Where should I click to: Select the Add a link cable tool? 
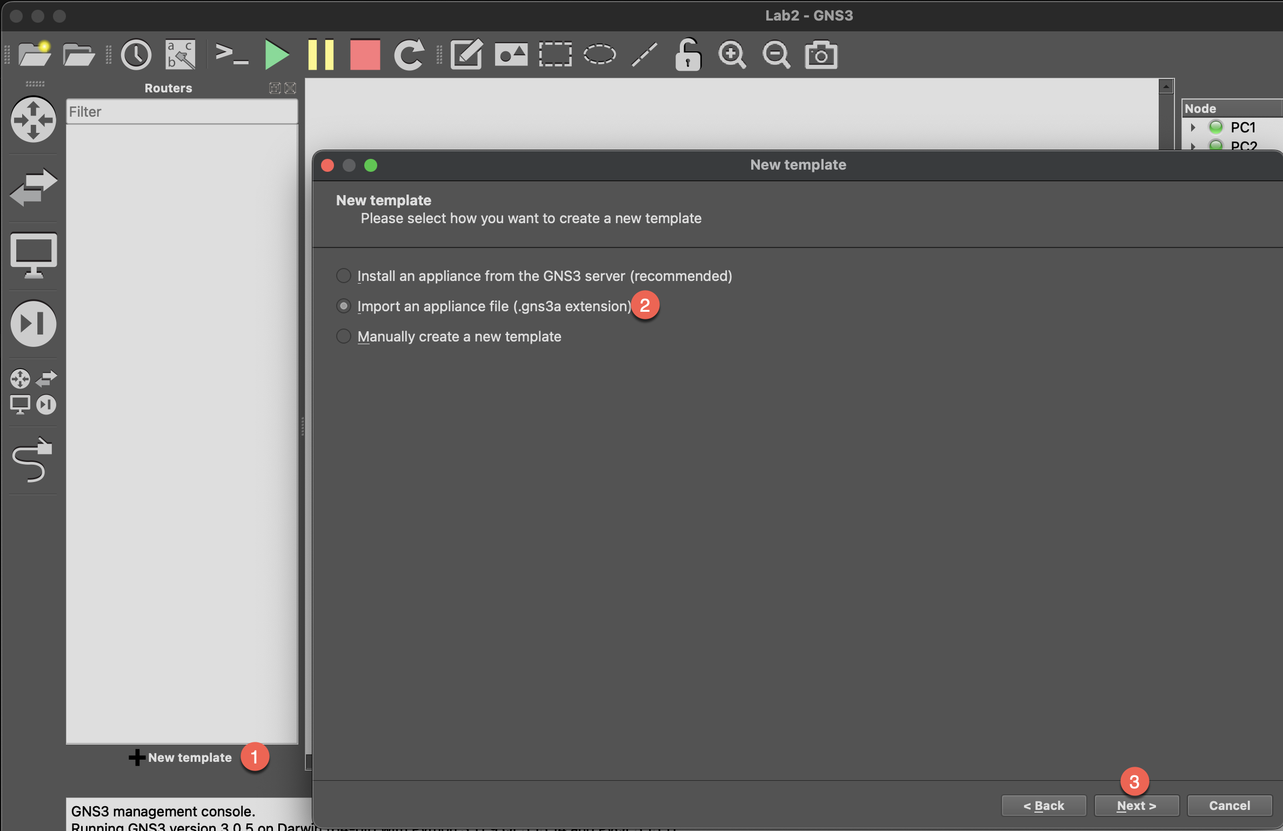click(x=32, y=460)
